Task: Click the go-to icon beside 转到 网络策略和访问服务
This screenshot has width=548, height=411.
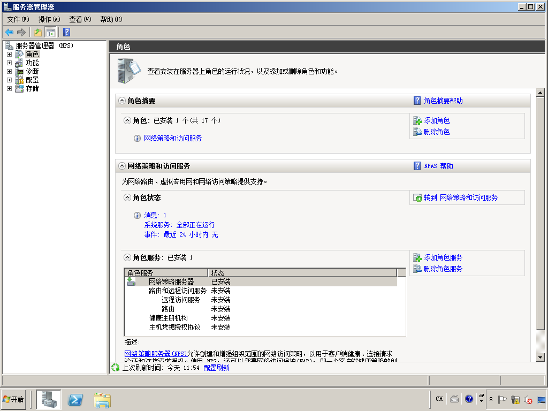Action: click(x=417, y=198)
